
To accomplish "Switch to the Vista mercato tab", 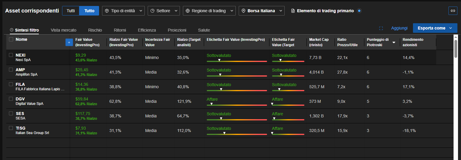I will [x=64, y=30].
